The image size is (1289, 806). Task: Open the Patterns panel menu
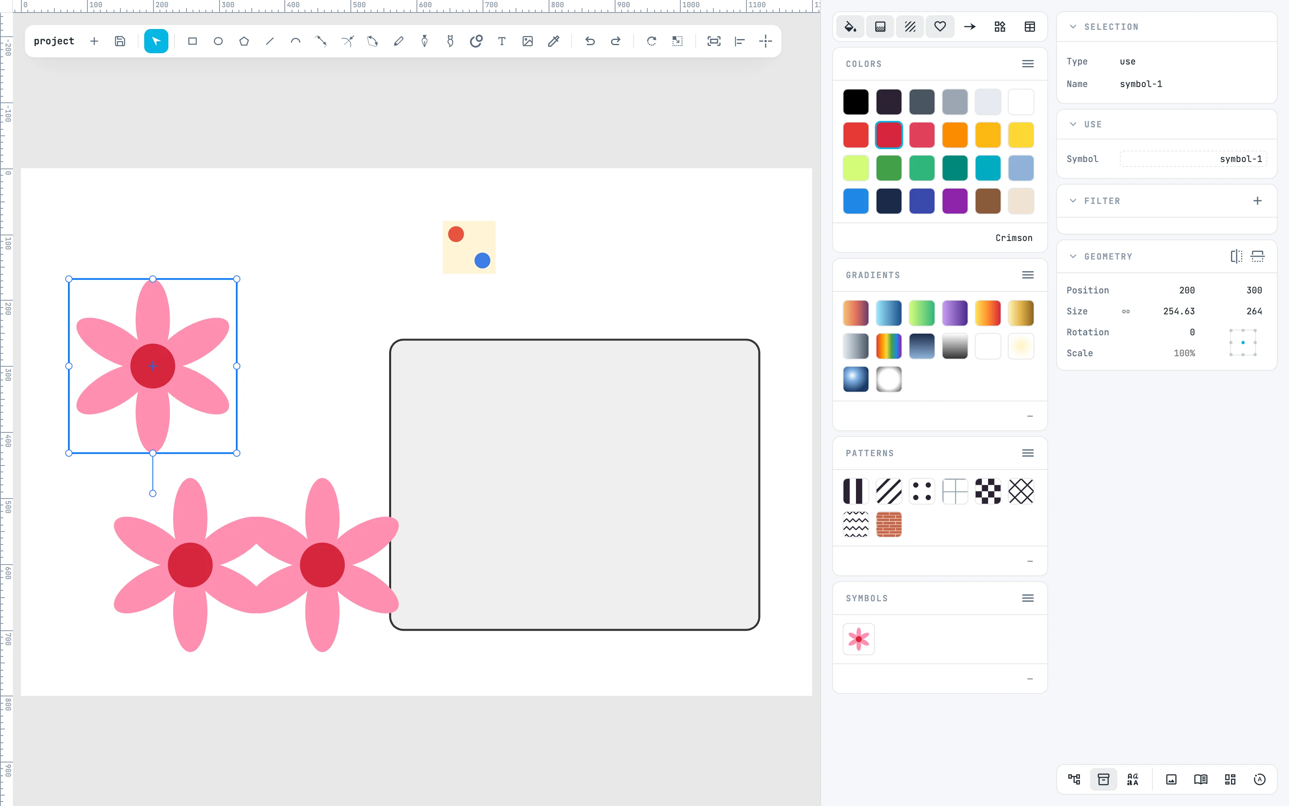point(1028,453)
